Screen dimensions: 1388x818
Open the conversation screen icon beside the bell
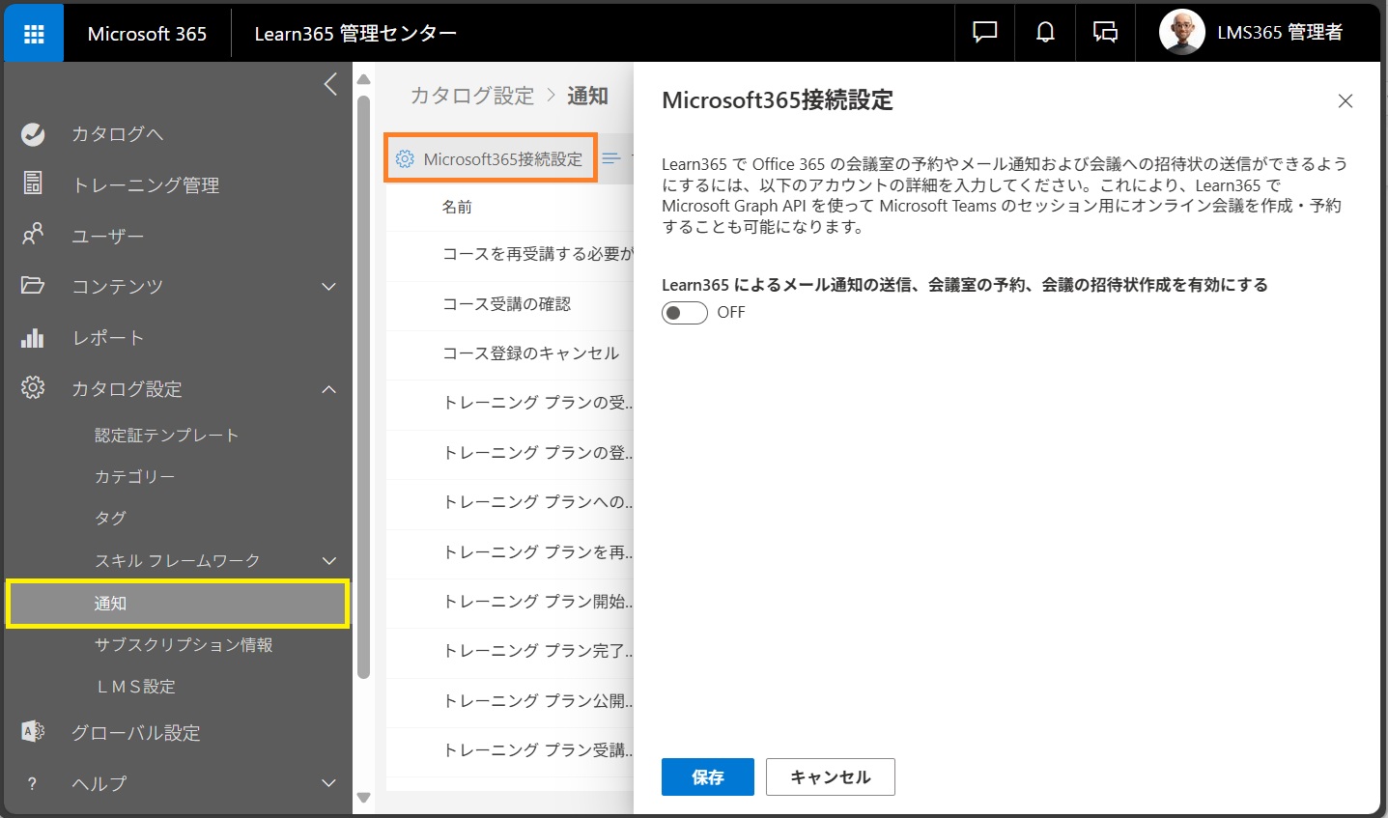[1105, 33]
